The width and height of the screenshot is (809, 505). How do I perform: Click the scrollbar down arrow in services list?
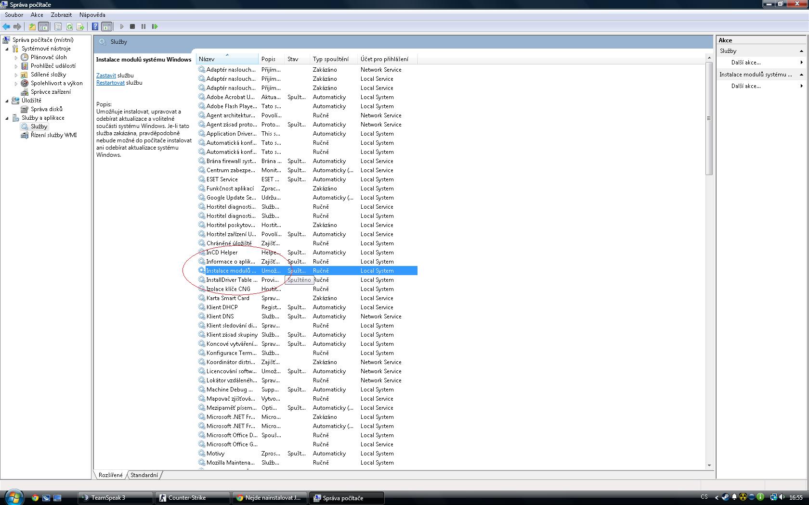pyautogui.click(x=709, y=466)
